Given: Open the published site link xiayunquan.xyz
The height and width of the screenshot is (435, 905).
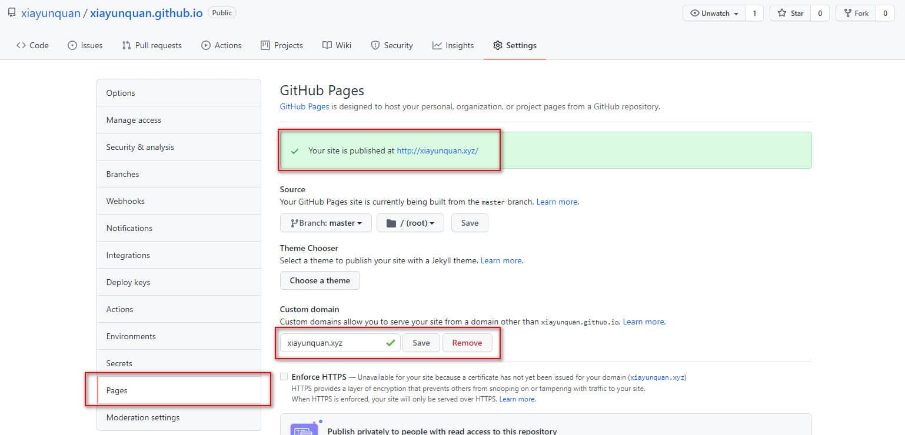Looking at the screenshot, I should (x=437, y=150).
